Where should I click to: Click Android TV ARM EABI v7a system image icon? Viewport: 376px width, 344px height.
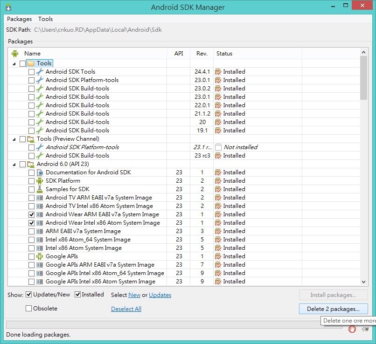(40, 198)
